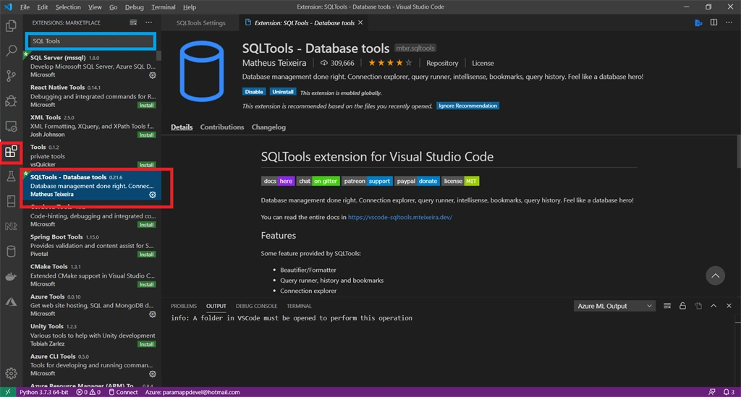Maximize the panel with chevron up

(x=714, y=306)
